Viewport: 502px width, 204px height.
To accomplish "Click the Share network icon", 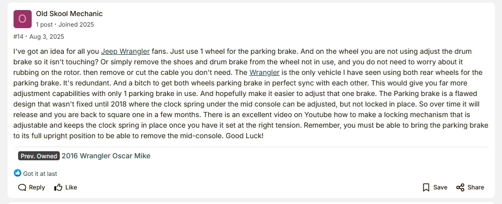I will (x=460, y=187).
